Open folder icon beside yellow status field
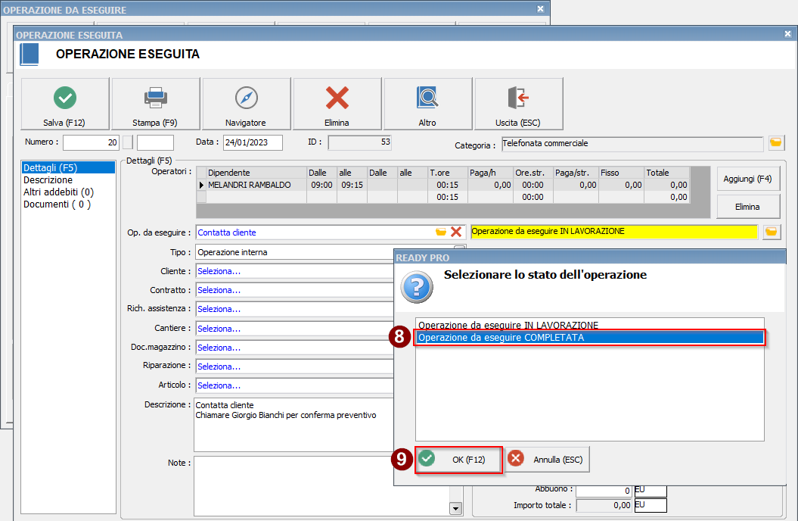This screenshot has height=521, width=798. [772, 232]
